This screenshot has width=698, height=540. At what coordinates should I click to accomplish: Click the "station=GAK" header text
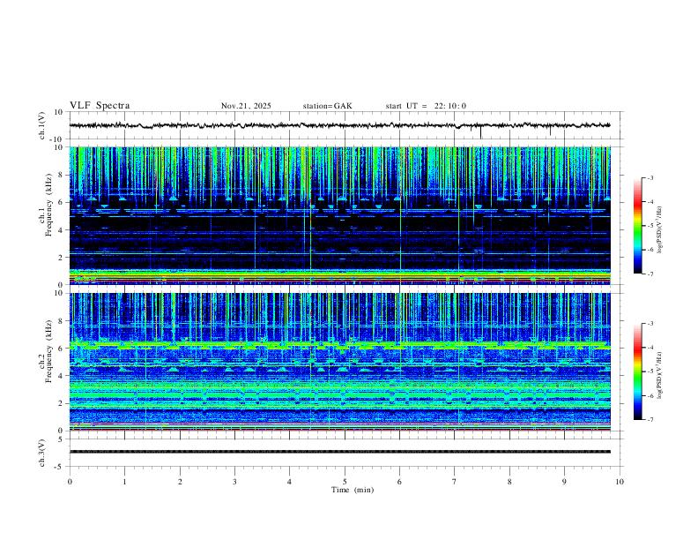pos(327,106)
